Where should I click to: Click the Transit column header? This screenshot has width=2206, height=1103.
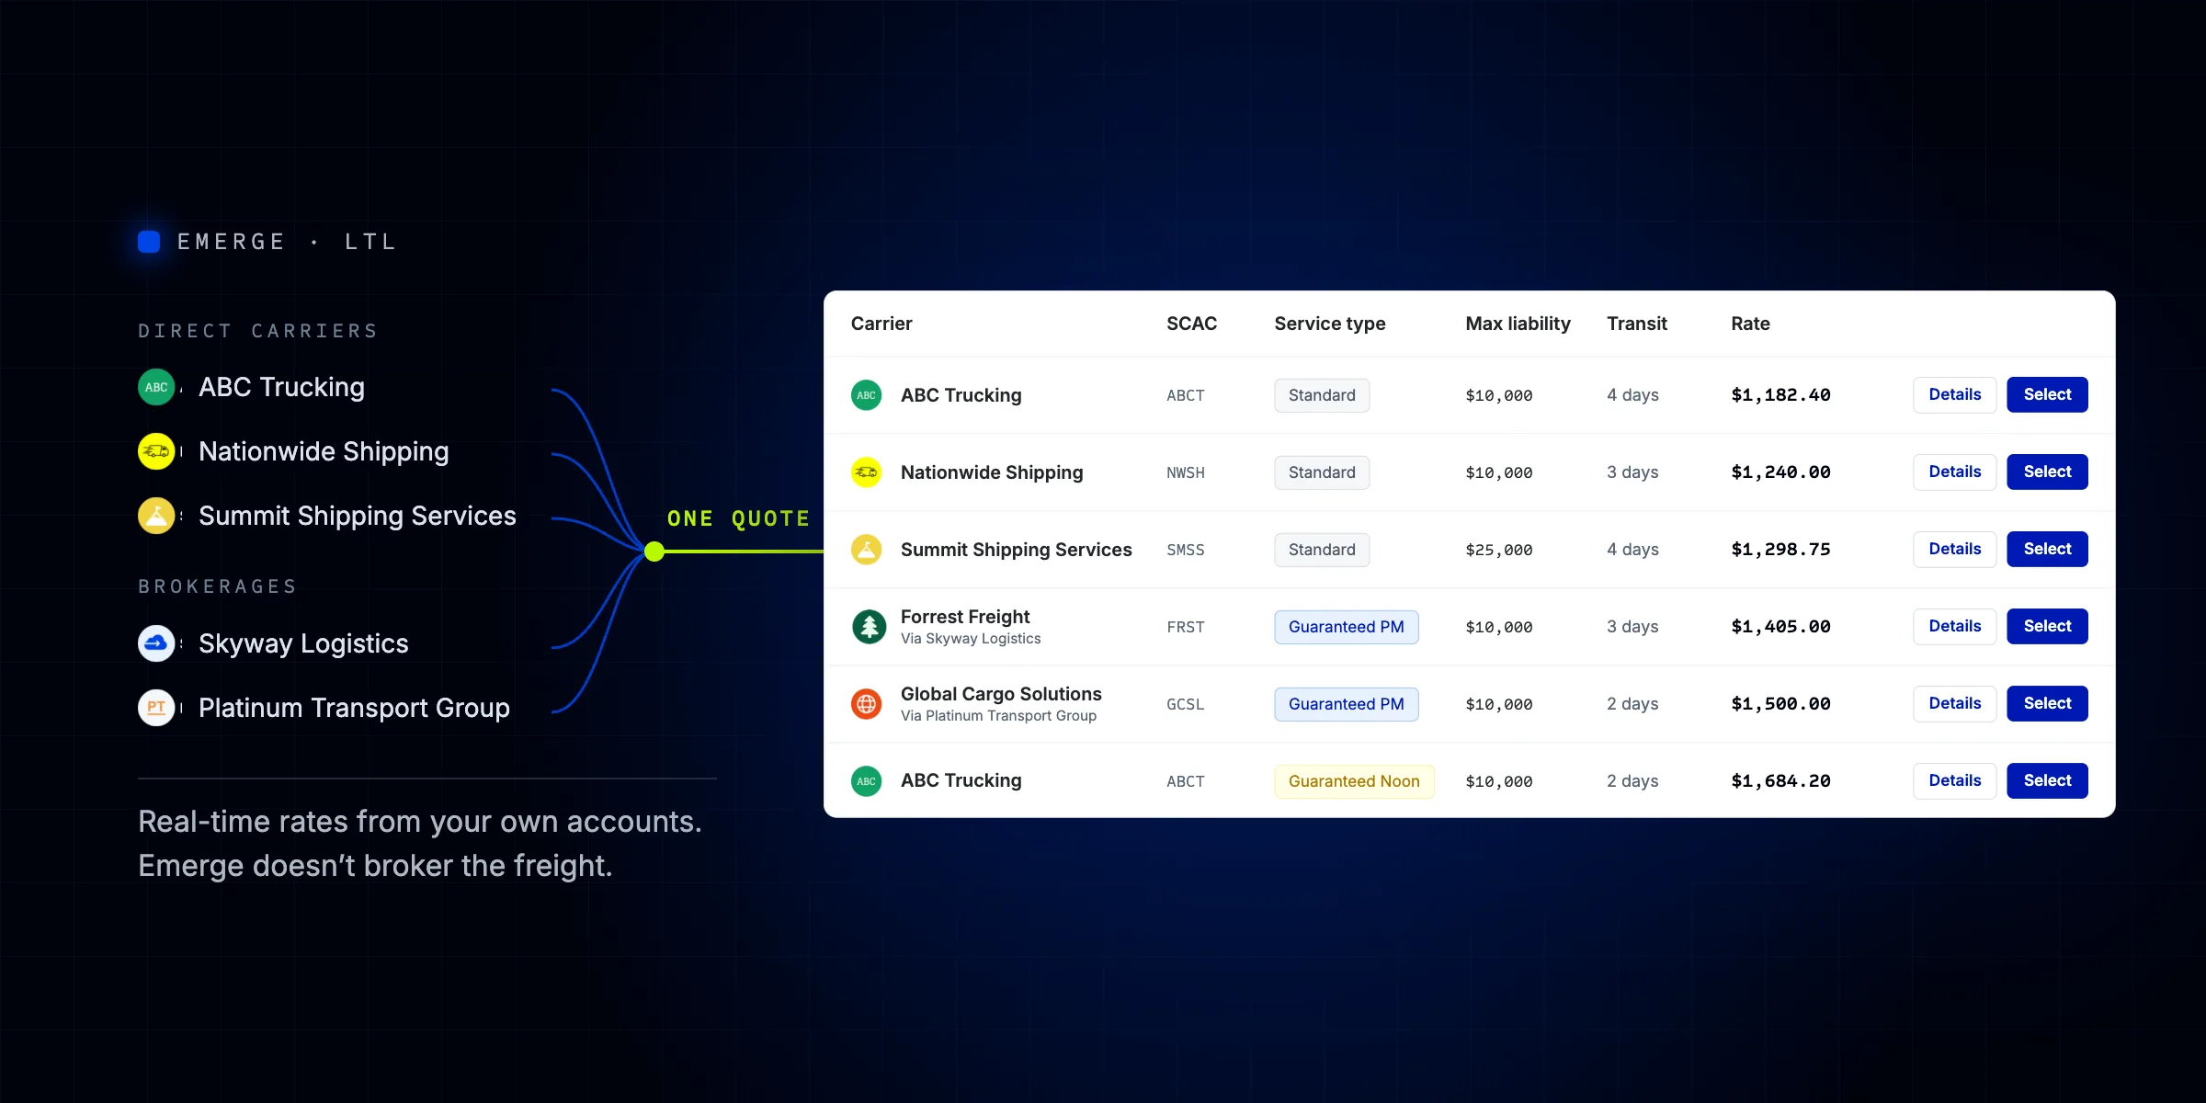click(1637, 324)
